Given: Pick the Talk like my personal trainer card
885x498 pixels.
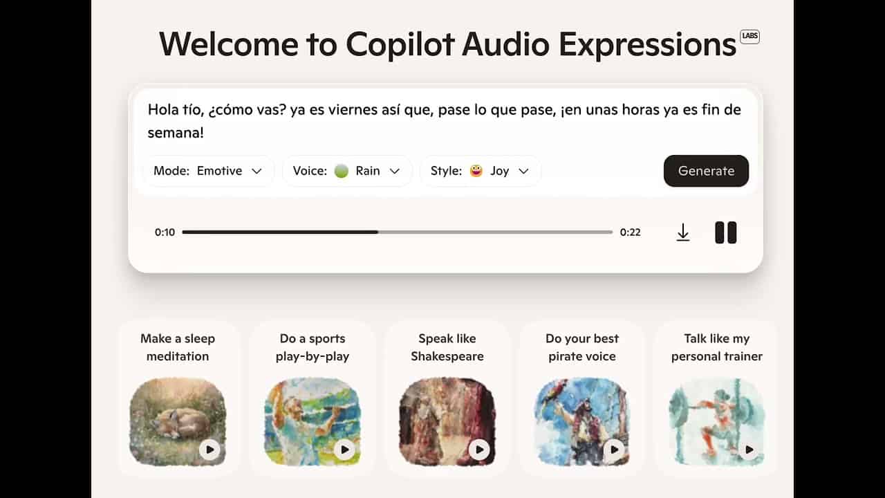Looking at the screenshot, I should pos(716,398).
